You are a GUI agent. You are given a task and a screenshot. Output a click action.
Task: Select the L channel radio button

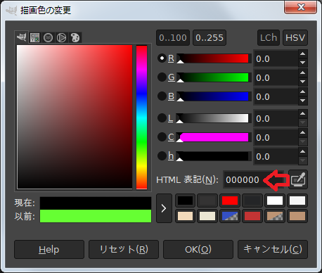click(162, 118)
